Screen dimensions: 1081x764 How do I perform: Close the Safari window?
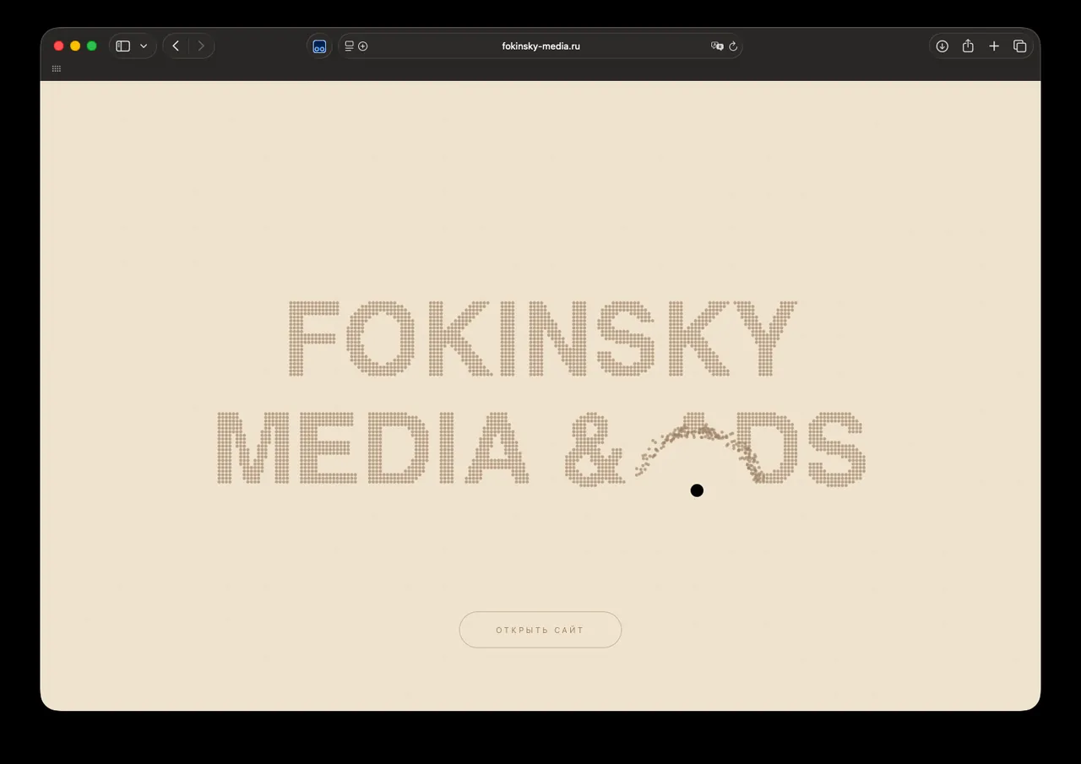[59, 46]
